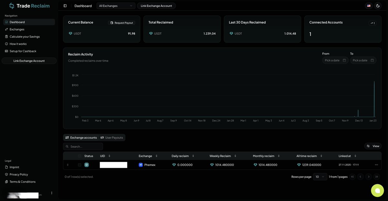This screenshot has height=201, width=388.
Task: Sort table by All time reclaim
Action: (x=309, y=156)
